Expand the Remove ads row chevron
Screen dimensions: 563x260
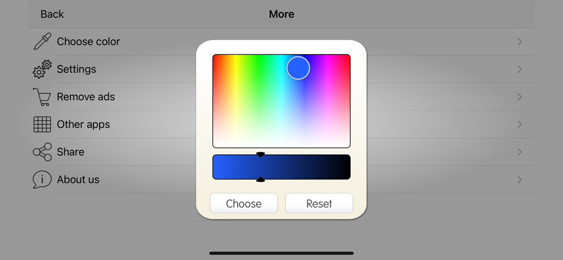point(520,97)
